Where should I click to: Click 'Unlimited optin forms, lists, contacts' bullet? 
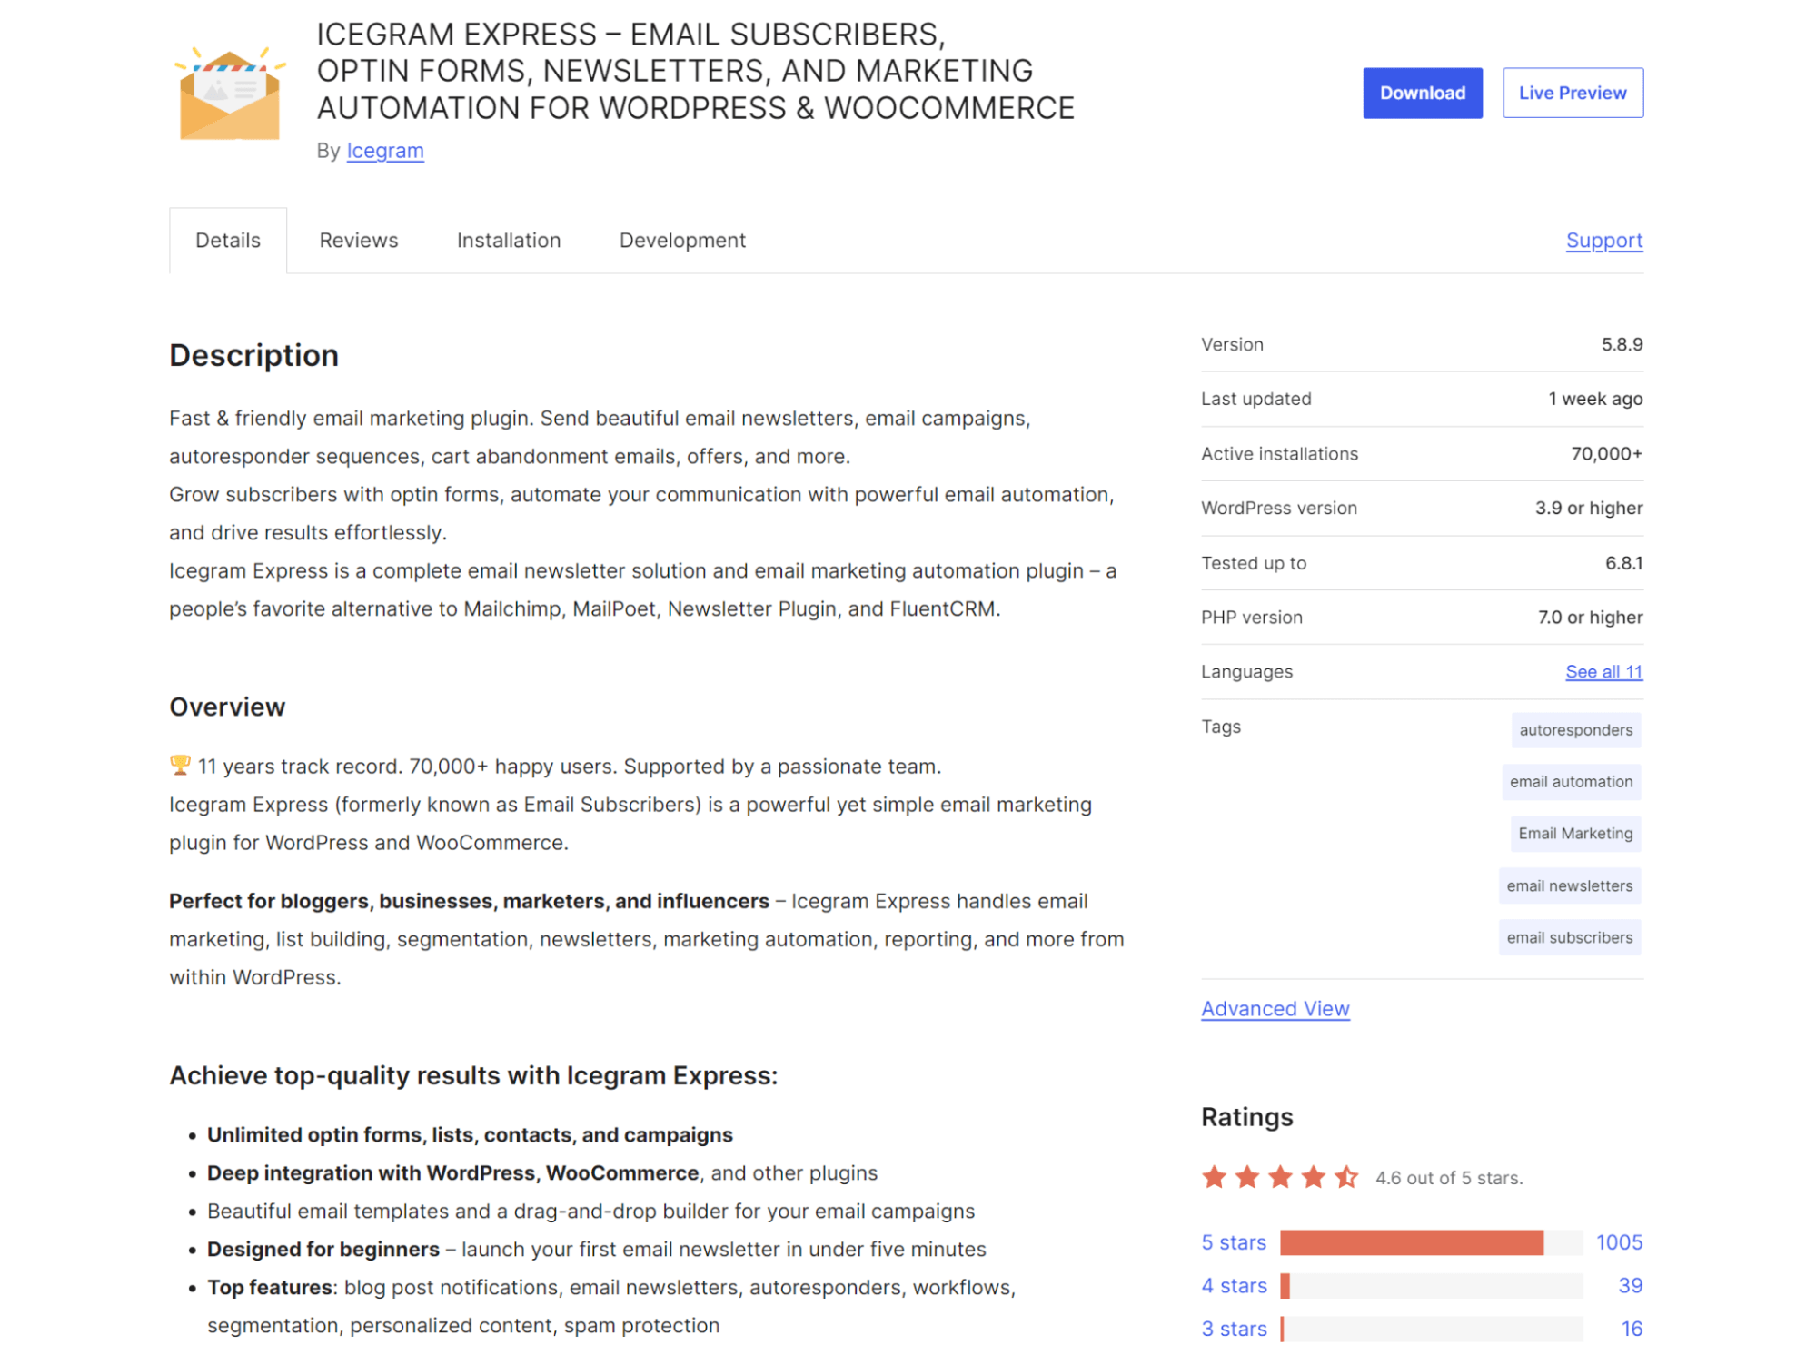(470, 1135)
